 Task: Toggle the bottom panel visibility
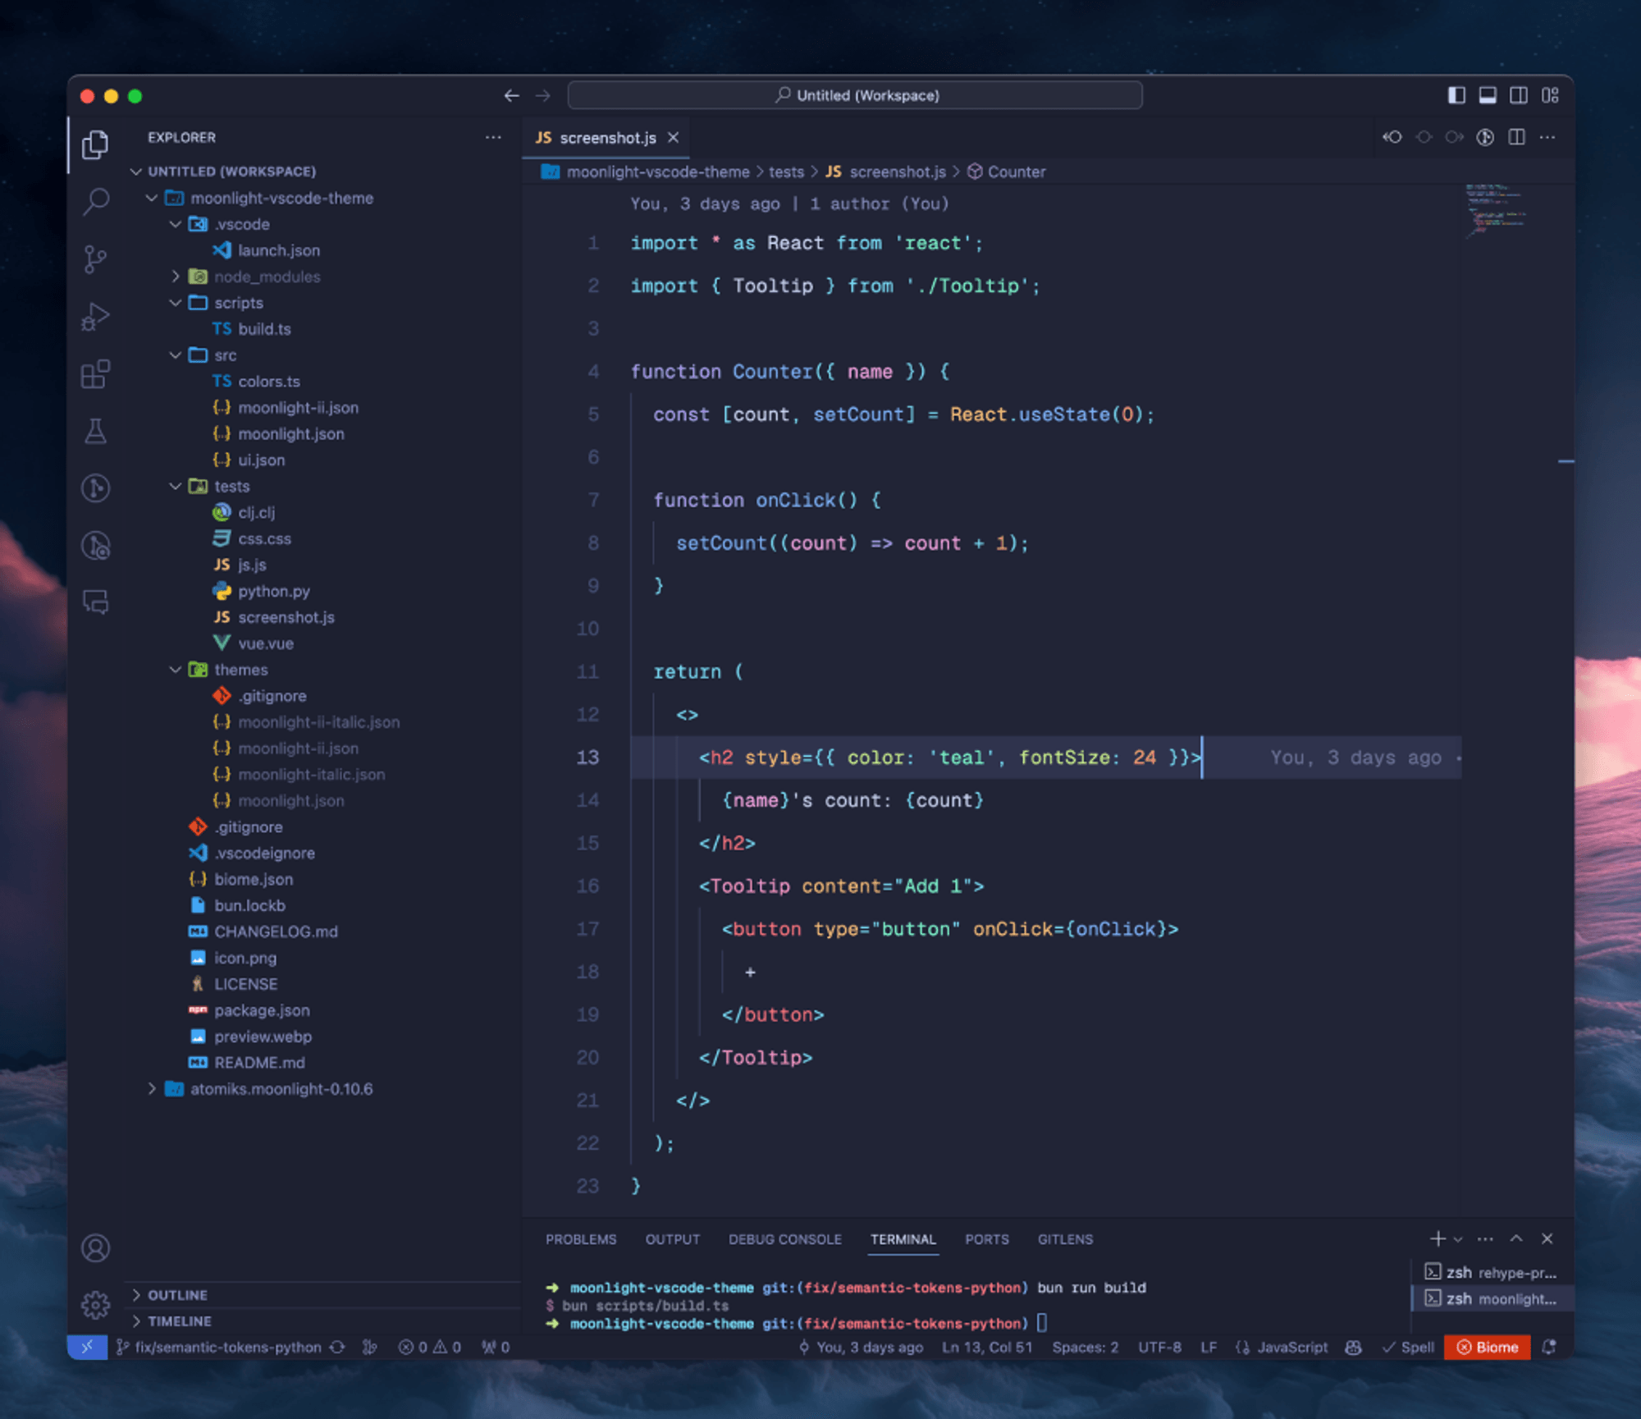(x=1488, y=95)
